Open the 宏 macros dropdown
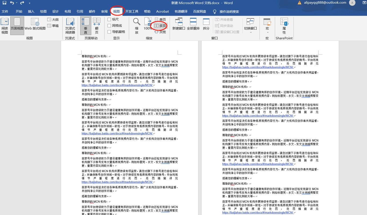367x215 pixels. pos(267,26)
